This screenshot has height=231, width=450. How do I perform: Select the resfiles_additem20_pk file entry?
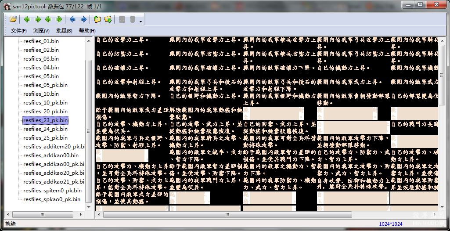pos(54,147)
